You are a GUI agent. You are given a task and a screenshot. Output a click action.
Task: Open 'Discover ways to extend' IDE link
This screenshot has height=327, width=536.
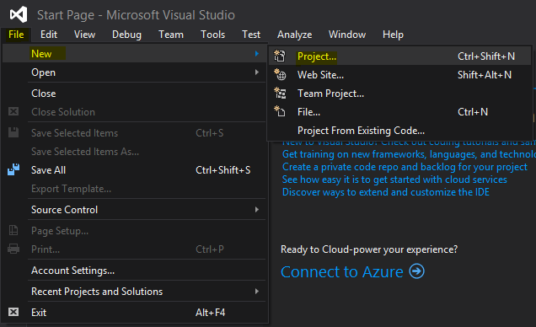coord(386,192)
